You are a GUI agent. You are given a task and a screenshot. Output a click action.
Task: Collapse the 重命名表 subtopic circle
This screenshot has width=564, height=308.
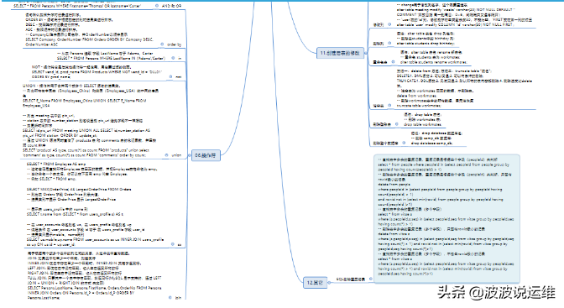[x=393, y=62]
